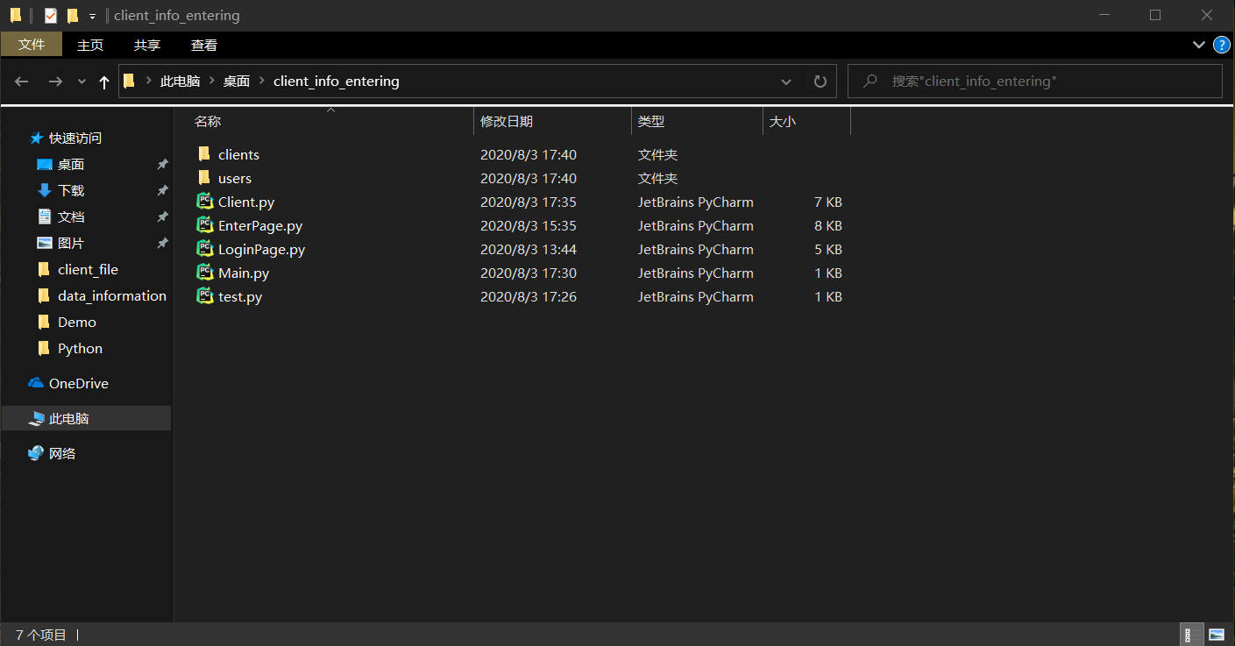Click the test.py modified date 2020/8/3 17:26
Screen dimensions: 1235x646
529,296
